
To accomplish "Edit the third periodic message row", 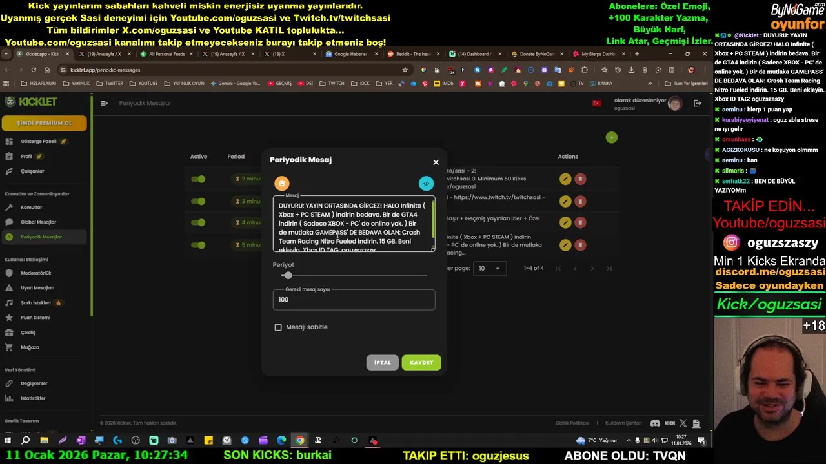I will coord(565,222).
